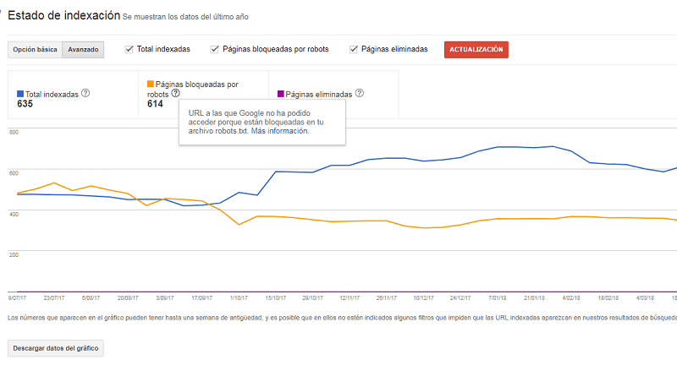Follow the Más información link in tooltip
This screenshot has height=371, width=677.
(x=280, y=131)
